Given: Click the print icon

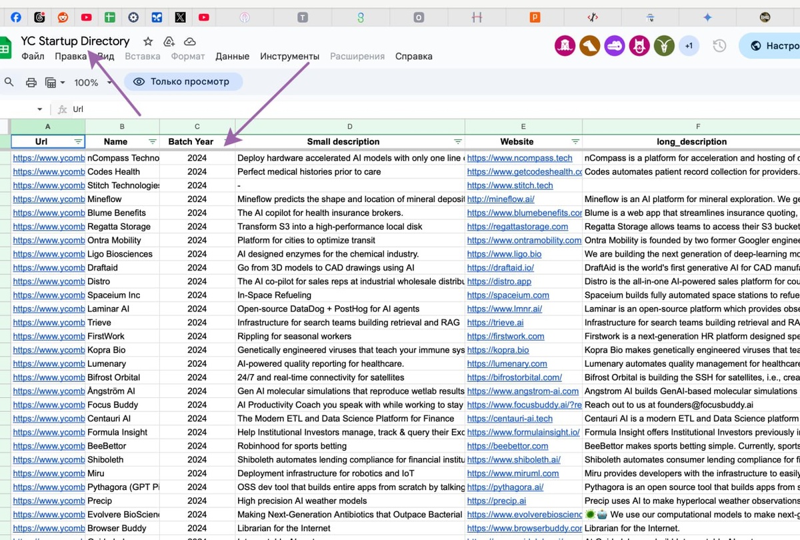Looking at the screenshot, I should (x=31, y=83).
